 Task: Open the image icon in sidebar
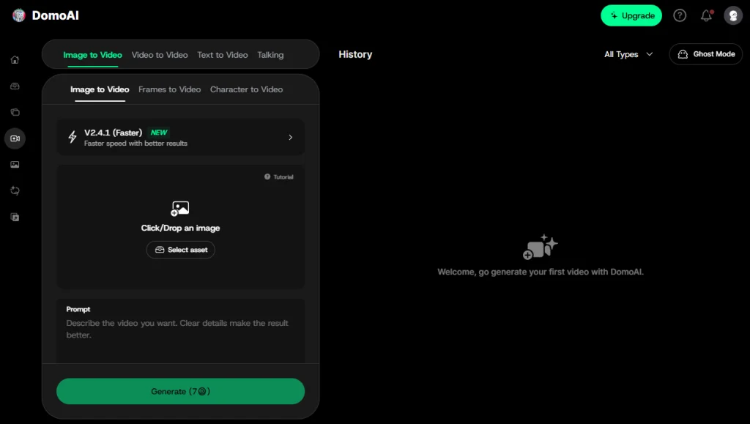click(15, 165)
